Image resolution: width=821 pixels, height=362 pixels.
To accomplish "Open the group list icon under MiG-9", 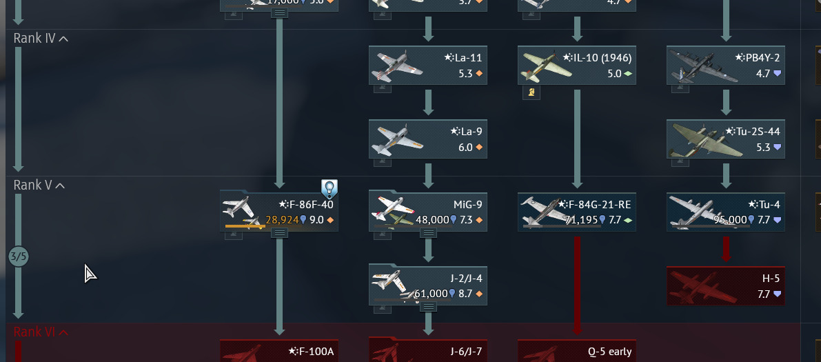I will tap(428, 233).
